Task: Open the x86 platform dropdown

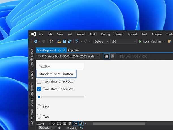Action: coord(123,41)
